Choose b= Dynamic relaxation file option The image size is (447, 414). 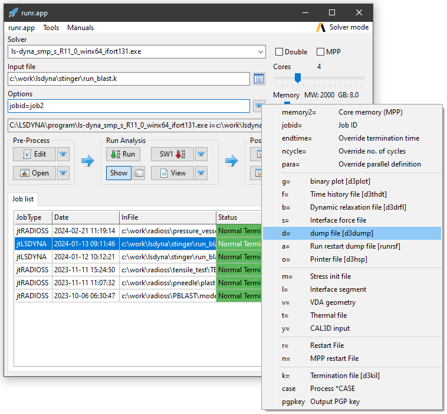pyautogui.click(x=352, y=207)
